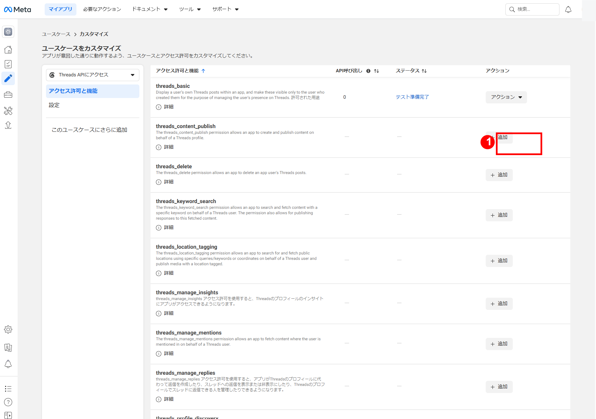Select the マイアプリ tab
The width and height of the screenshot is (596, 419).
[61, 9]
